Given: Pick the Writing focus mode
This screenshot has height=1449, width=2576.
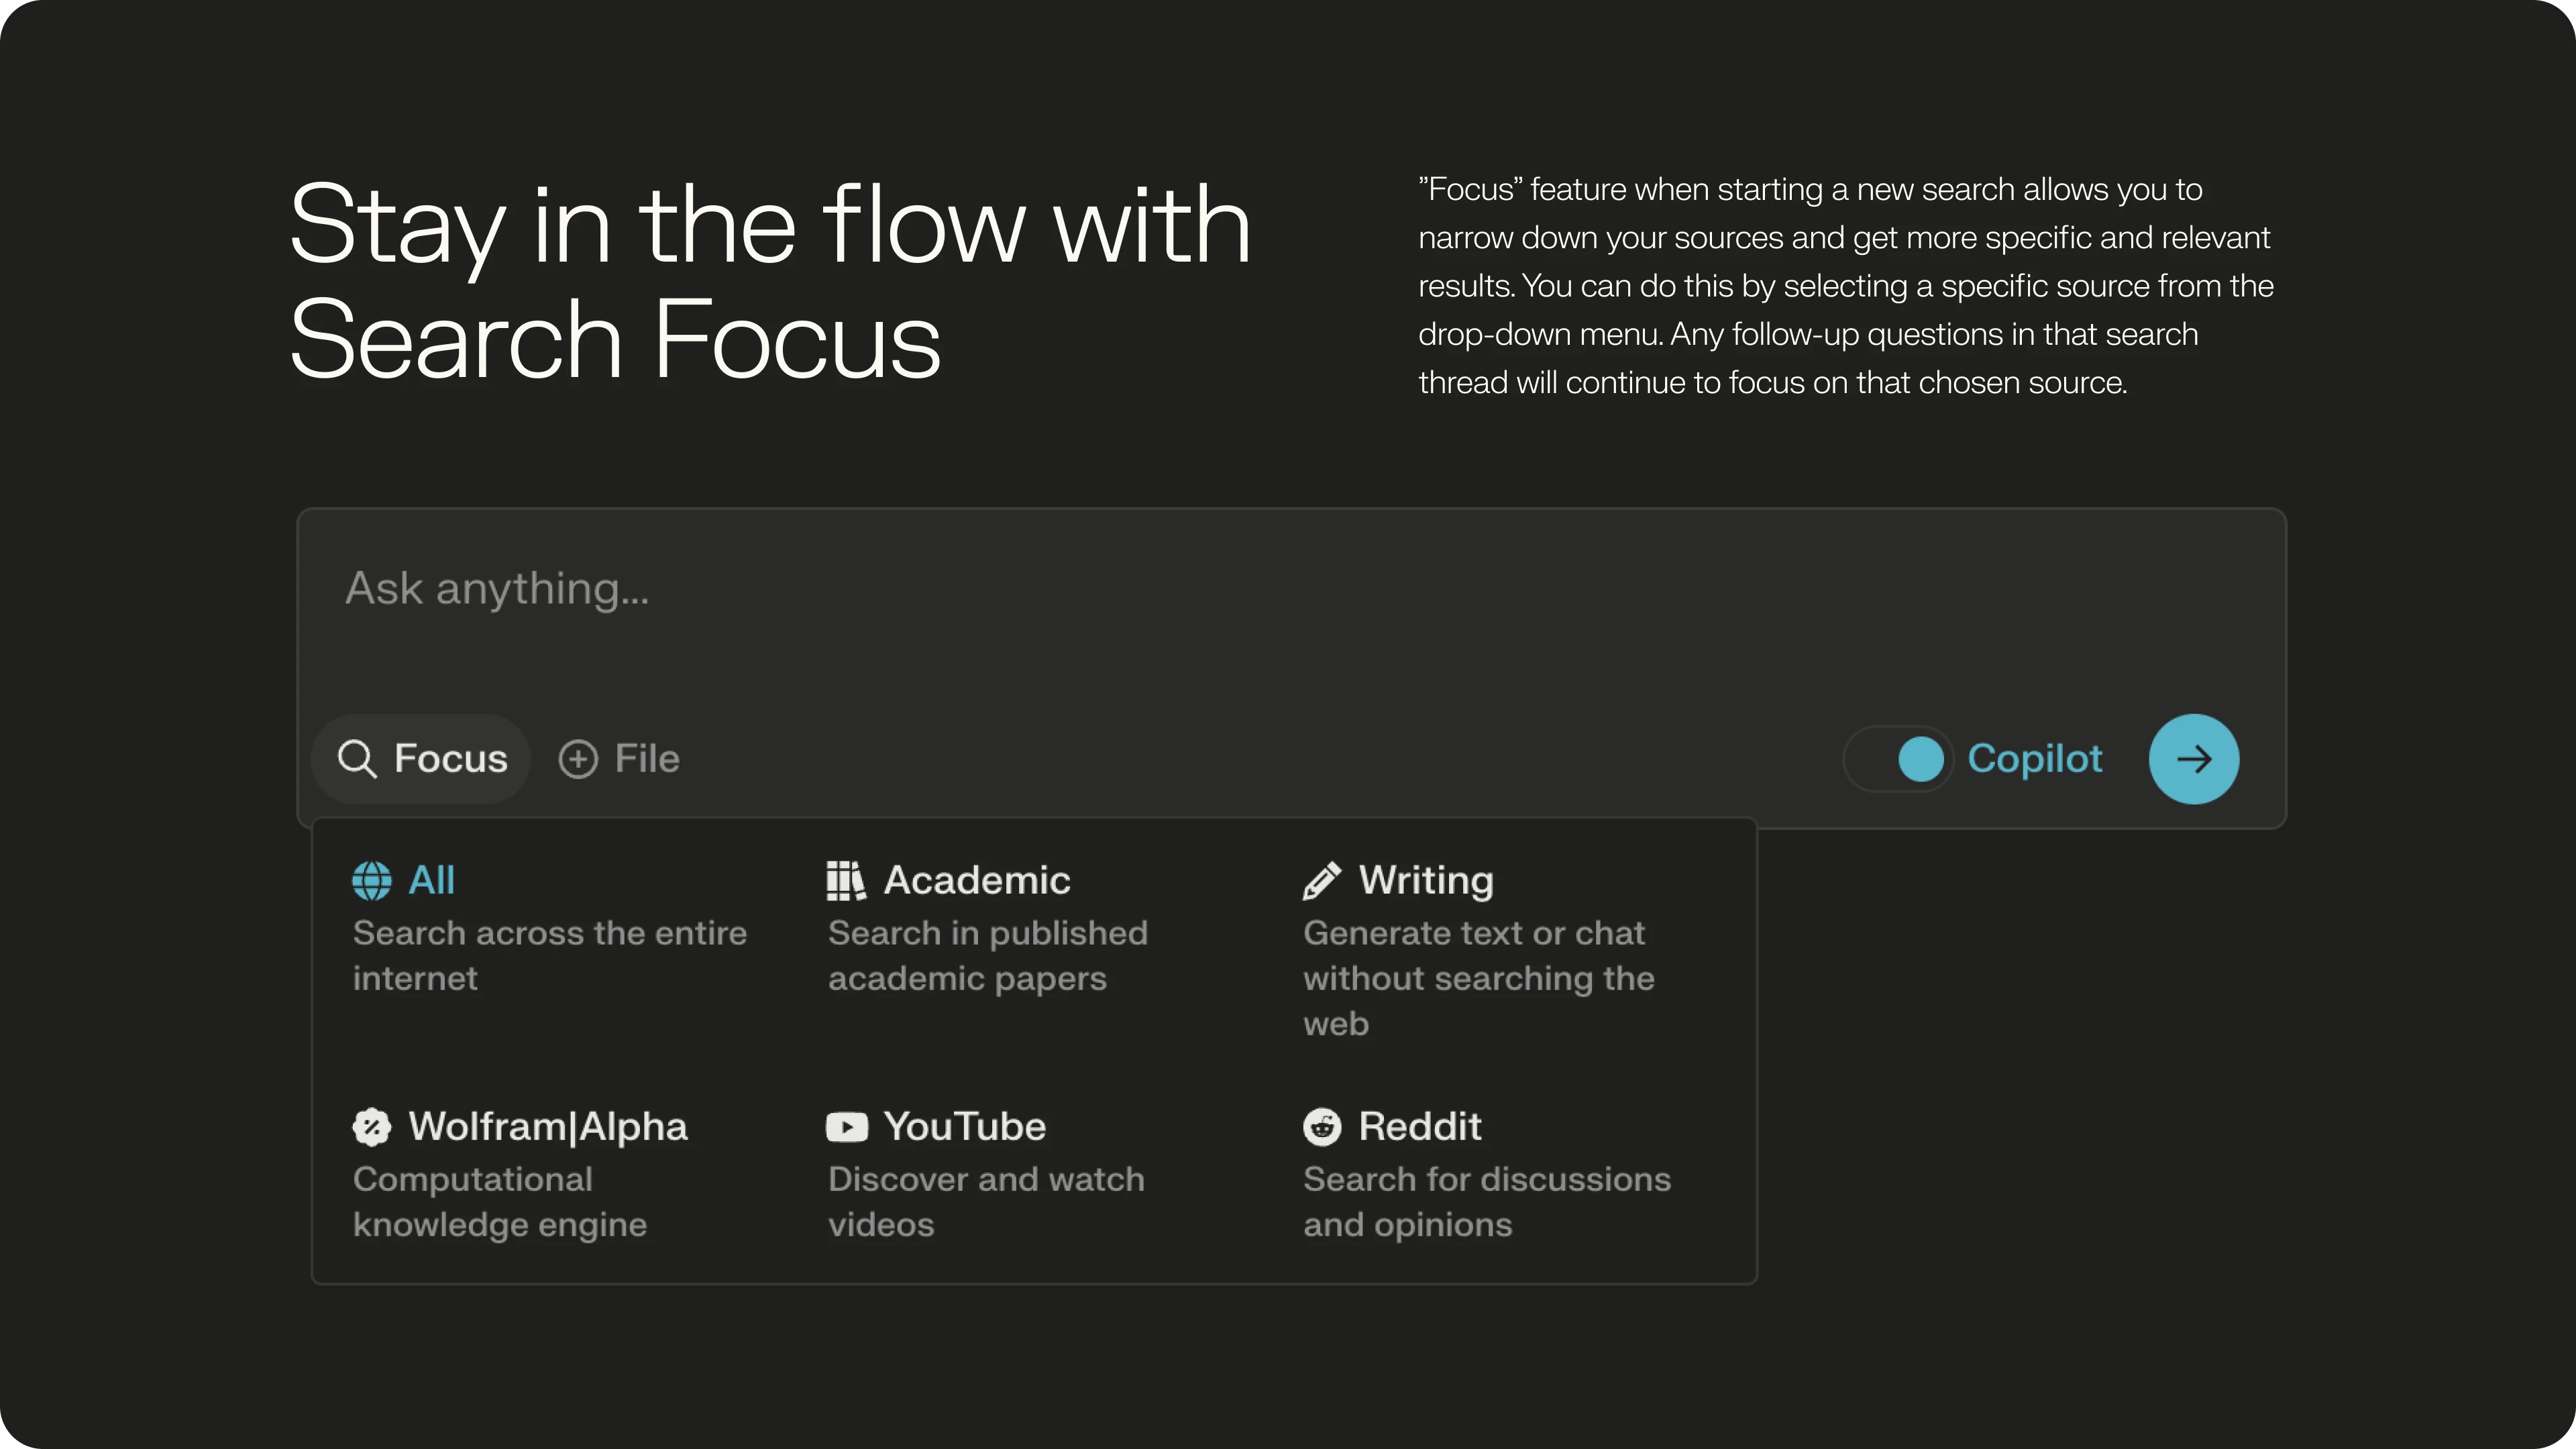Looking at the screenshot, I should pos(1425,881).
